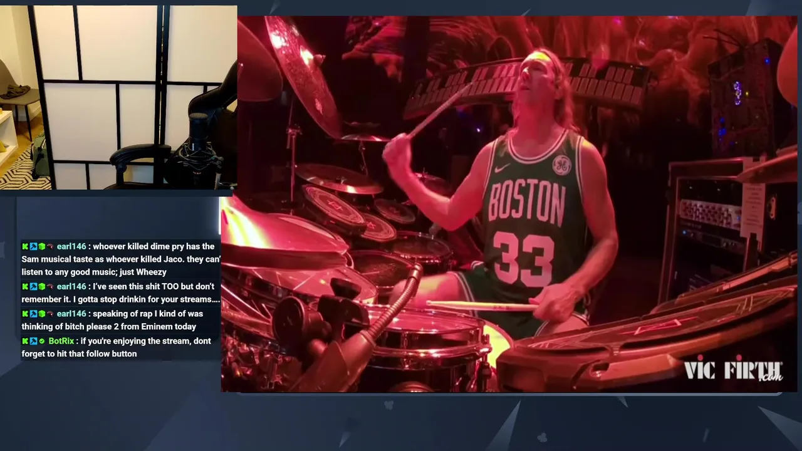Open the BotRix username in chat
This screenshot has height=451, width=802.
(x=61, y=341)
